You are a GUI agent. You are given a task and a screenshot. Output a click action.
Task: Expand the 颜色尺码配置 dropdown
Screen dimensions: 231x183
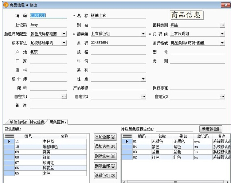pyautogui.click(x=64, y=34)
